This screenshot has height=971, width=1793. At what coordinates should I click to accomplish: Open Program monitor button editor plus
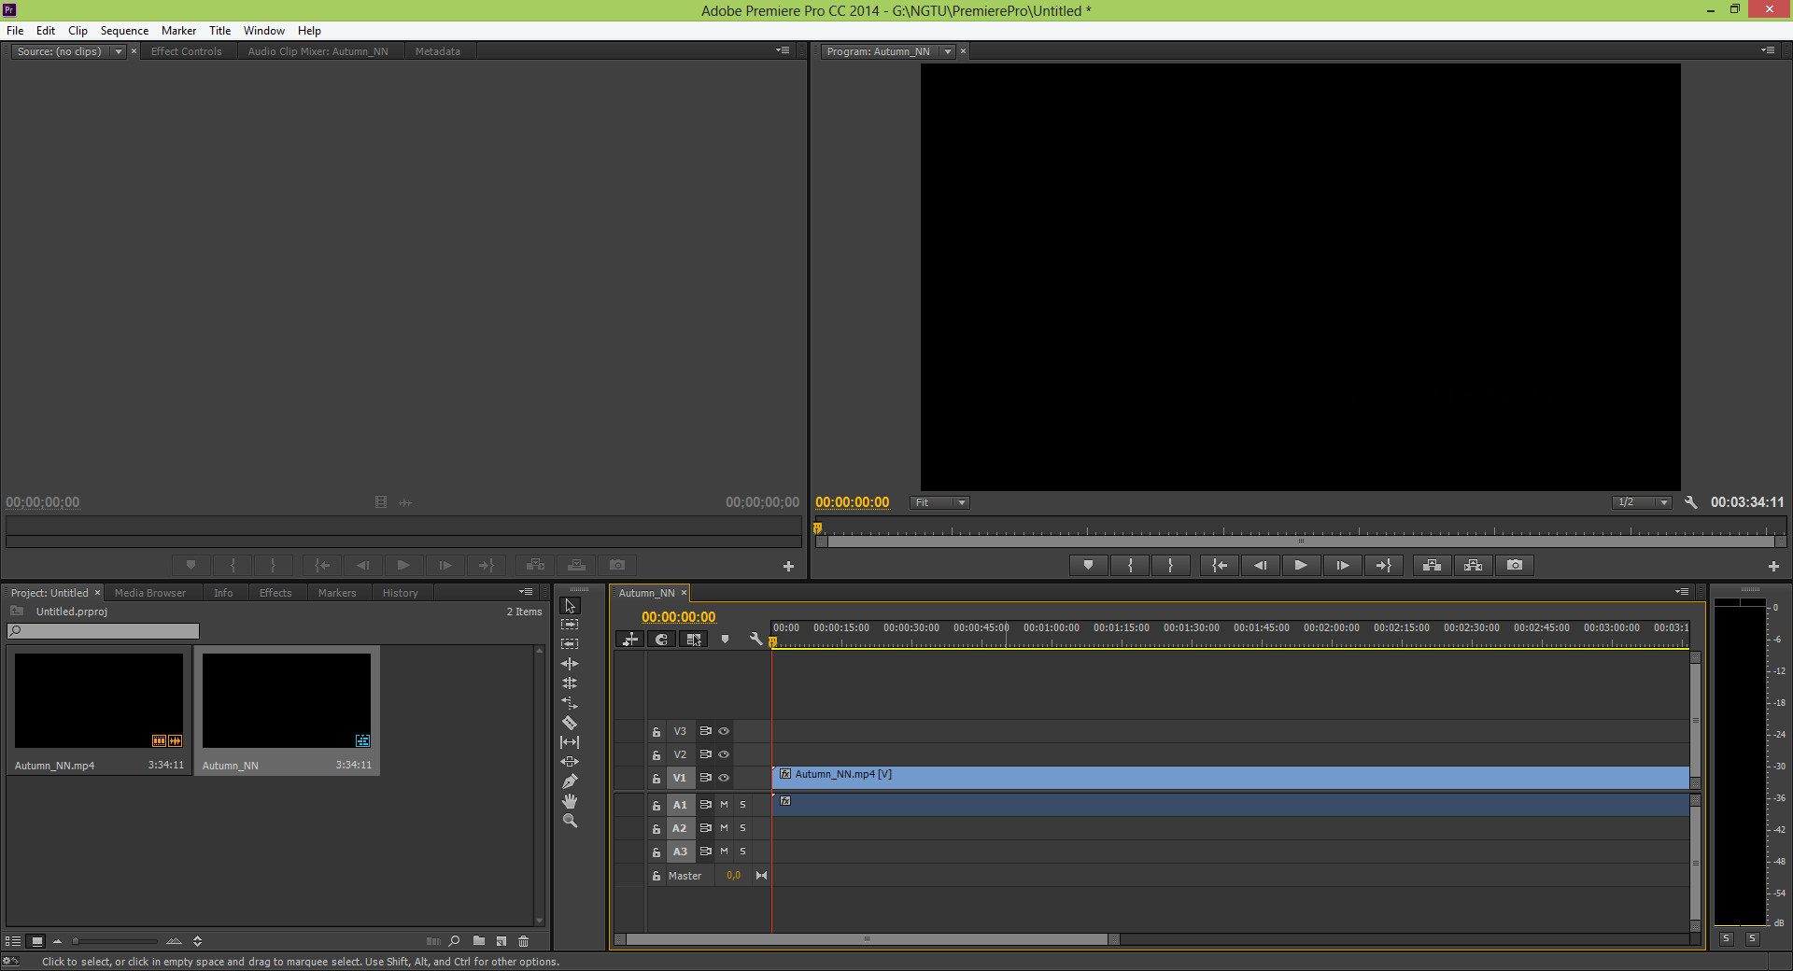pyautogui.click(x=1773, y=566)
